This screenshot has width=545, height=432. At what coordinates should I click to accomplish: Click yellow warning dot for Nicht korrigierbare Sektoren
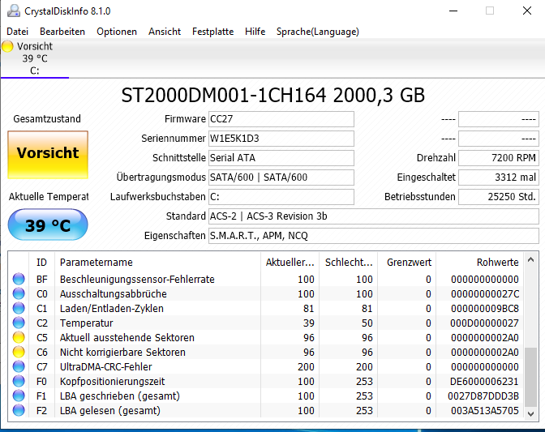(19, 352)
